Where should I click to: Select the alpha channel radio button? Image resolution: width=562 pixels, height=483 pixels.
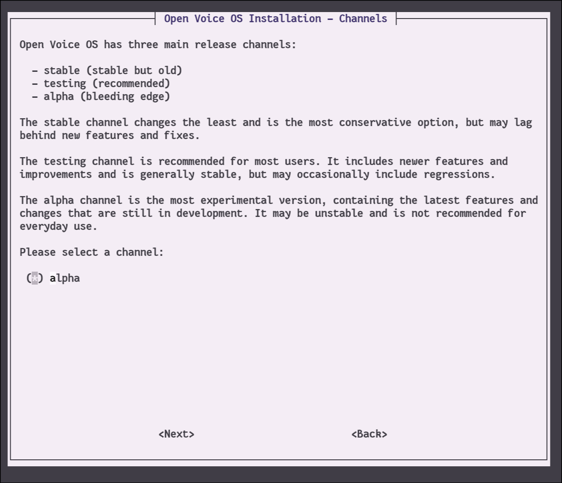pos(35,278)
